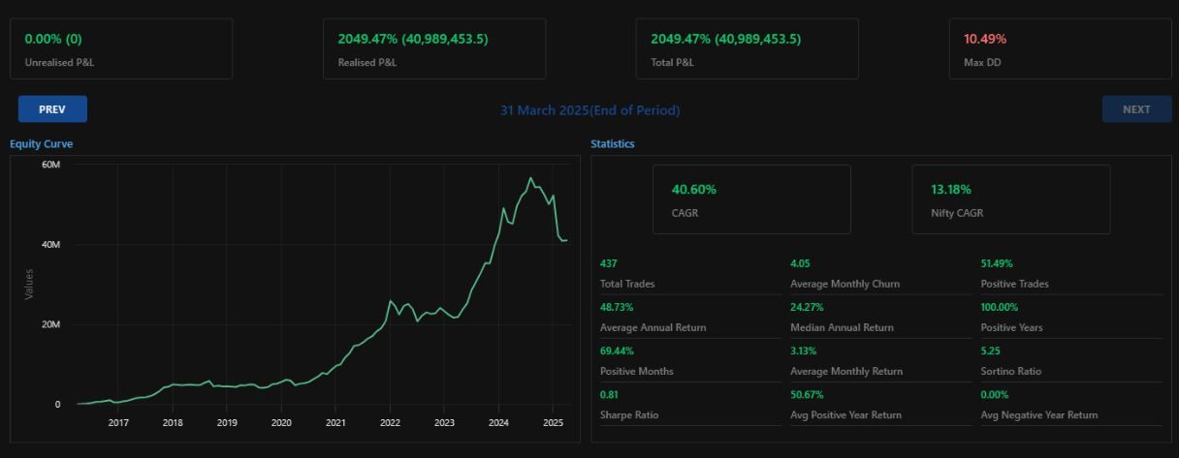Open the Total P&L card
The image size is (1179, 458).
(x=747, y=49)
